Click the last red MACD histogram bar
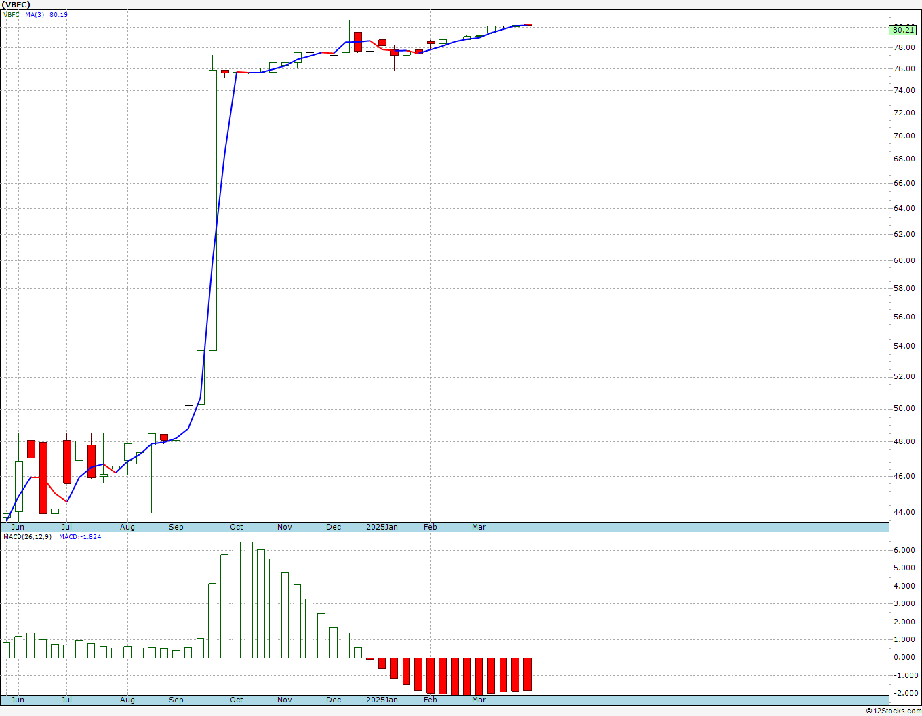This screenshot has width=922, height=716. (x=527, y=674)
